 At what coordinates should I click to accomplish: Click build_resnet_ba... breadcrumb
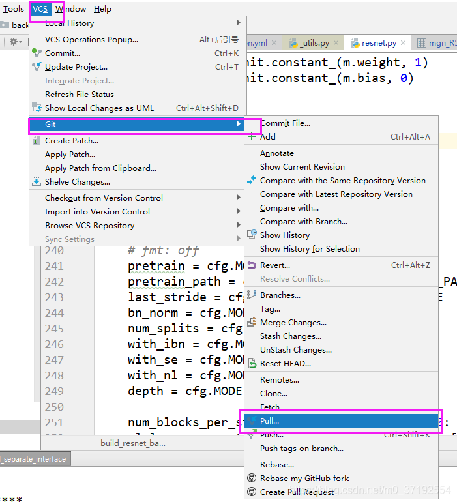[133, 443]
